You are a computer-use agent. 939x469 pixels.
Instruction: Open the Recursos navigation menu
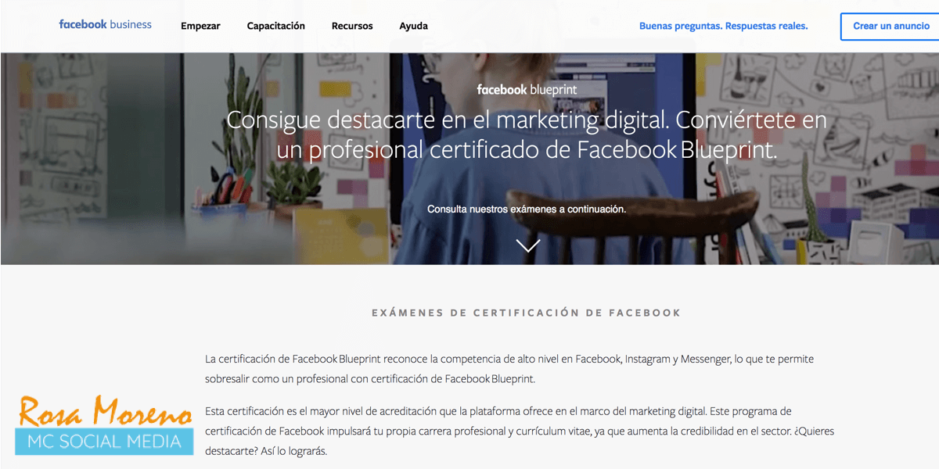351,25
